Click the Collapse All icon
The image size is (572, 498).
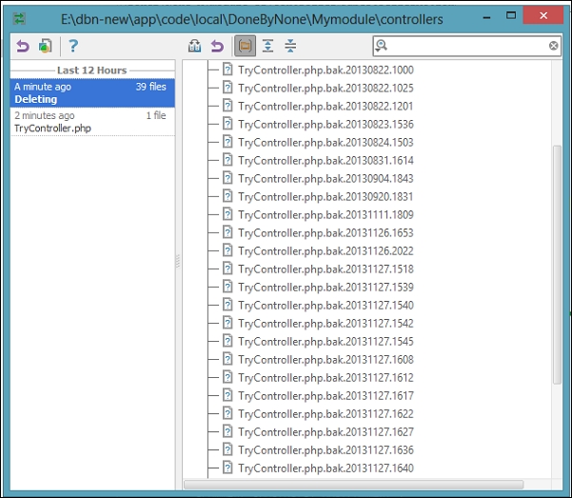pos(290,46)
